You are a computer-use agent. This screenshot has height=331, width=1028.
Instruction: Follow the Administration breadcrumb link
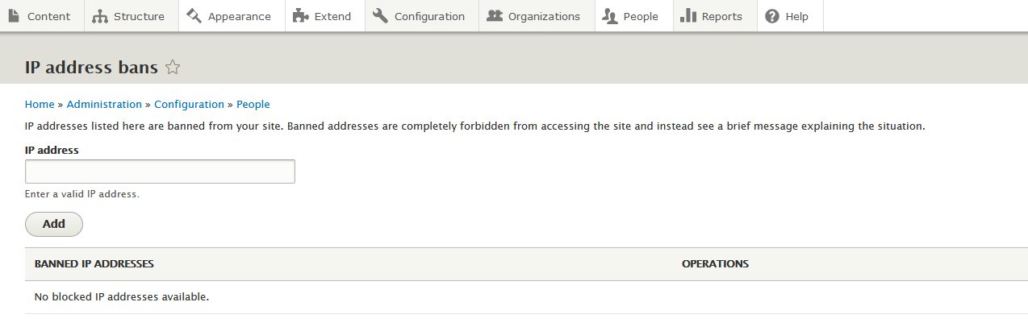coord(104,104)
